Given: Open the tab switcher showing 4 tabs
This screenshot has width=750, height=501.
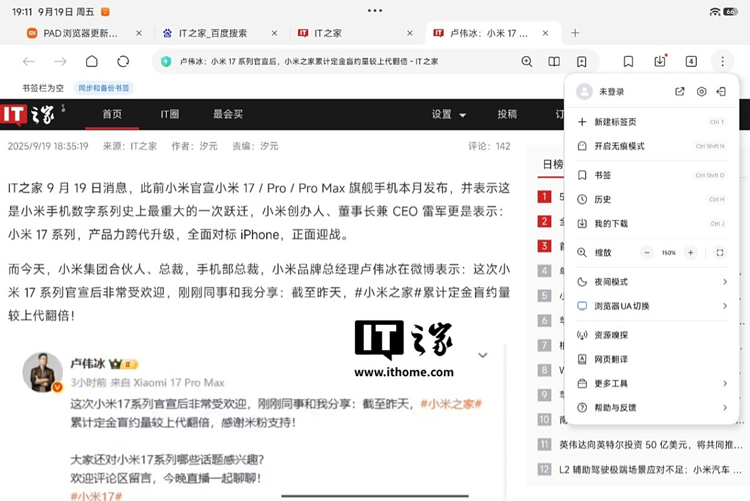Looking at the screenshot, I should pos(691,61).
